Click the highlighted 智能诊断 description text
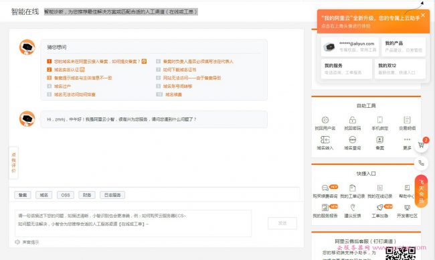 pyautogui.click(x=121, y=11)
